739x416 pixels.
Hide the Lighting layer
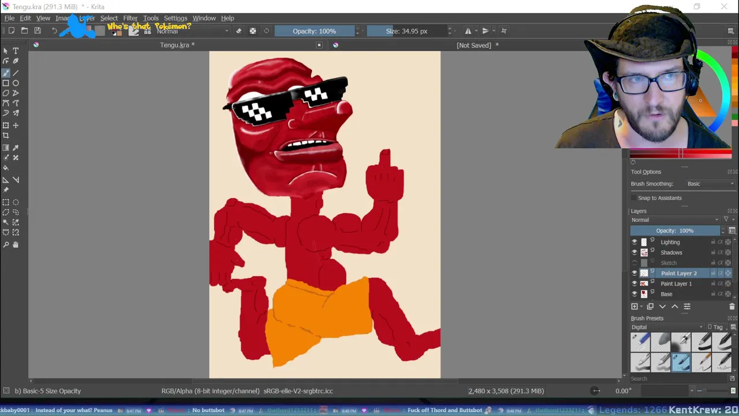[x=635, y=242]
